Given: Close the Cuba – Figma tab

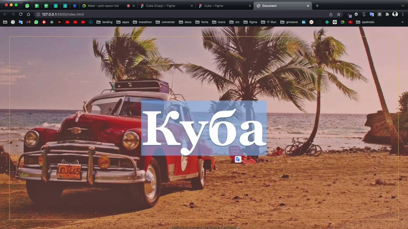Looking at the screenshot, I should [250, 6].
